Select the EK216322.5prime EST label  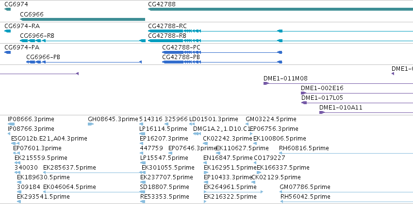coord(230,197)
